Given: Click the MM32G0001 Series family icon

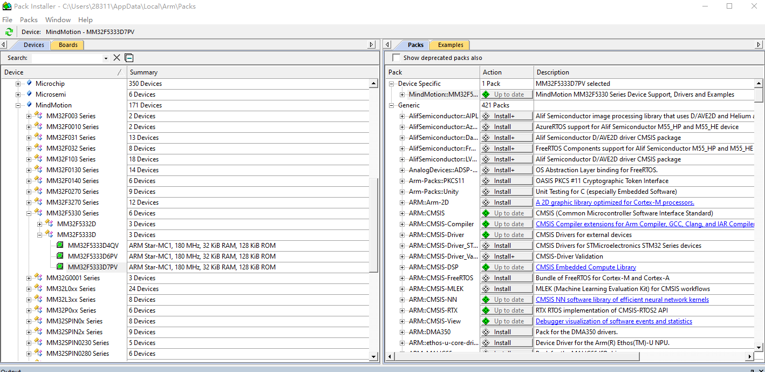Looking at the screenshot, I should click(x=38, y=278).
